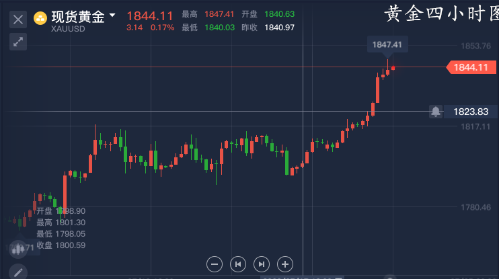Click the crosshair 收盘 1800.59 readout
Viewport: 499px width, 279px height.
point(61,245)
